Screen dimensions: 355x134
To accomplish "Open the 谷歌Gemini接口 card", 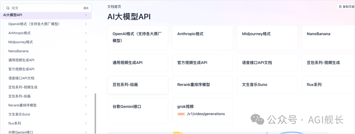I will [138, 110].
